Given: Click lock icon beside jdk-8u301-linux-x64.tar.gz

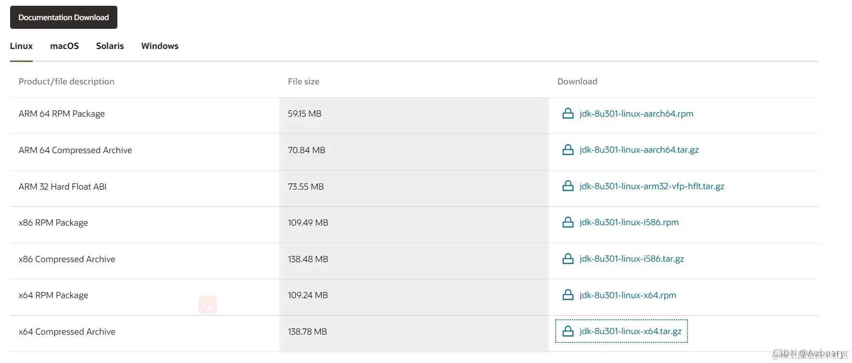Looking at the screenshot, I should click(x=568, y=331).
